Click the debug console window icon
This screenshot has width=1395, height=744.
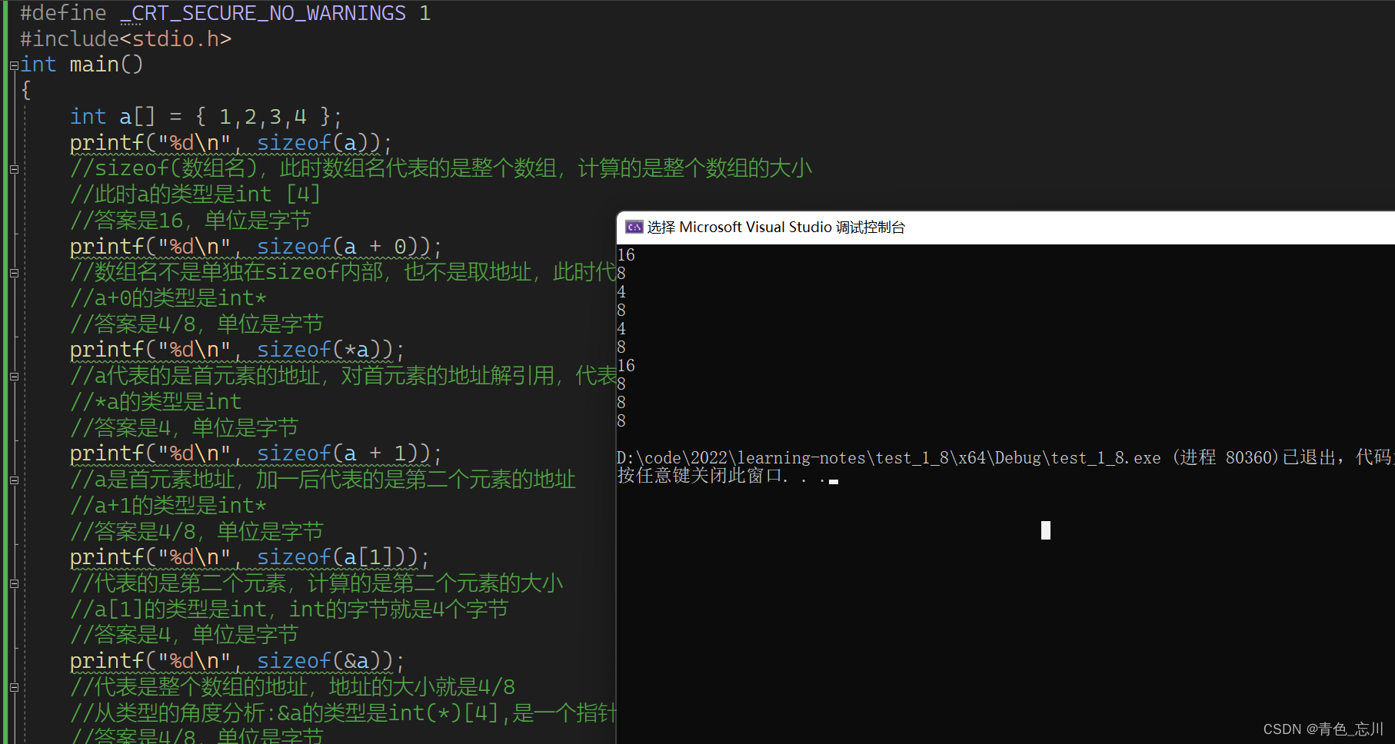pyautogui.click(x=634, y=227)
